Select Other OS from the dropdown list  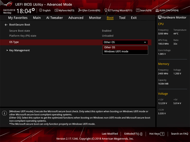tap(125, 48)
